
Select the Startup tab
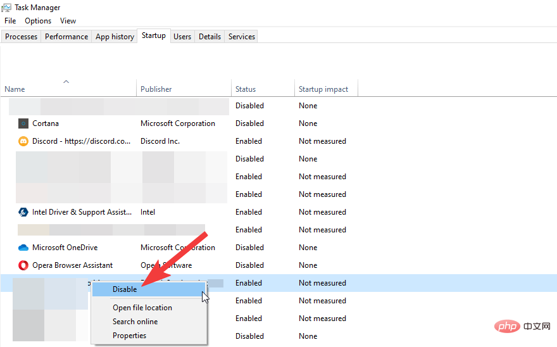pos(154,35)
